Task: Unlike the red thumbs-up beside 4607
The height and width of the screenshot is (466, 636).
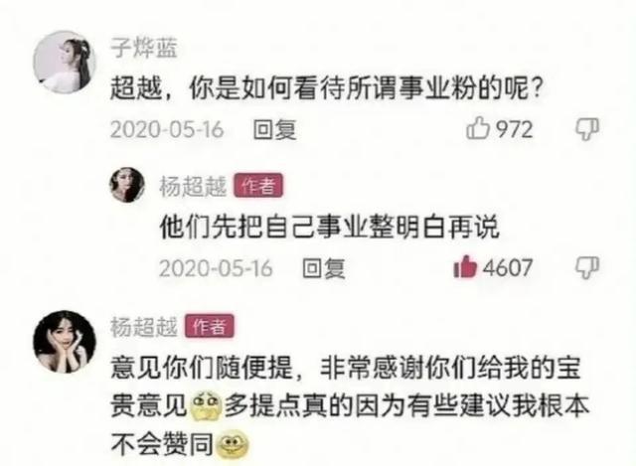Action: [x=465, y=267]
